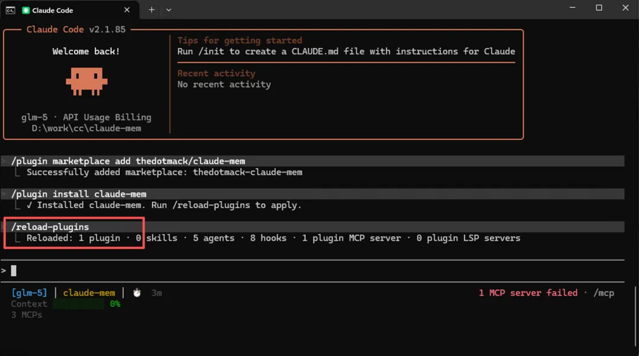The height and width of the screenshot is (356, 639).
Task: Open a new terminal tab
Action: tap(151, 10)
